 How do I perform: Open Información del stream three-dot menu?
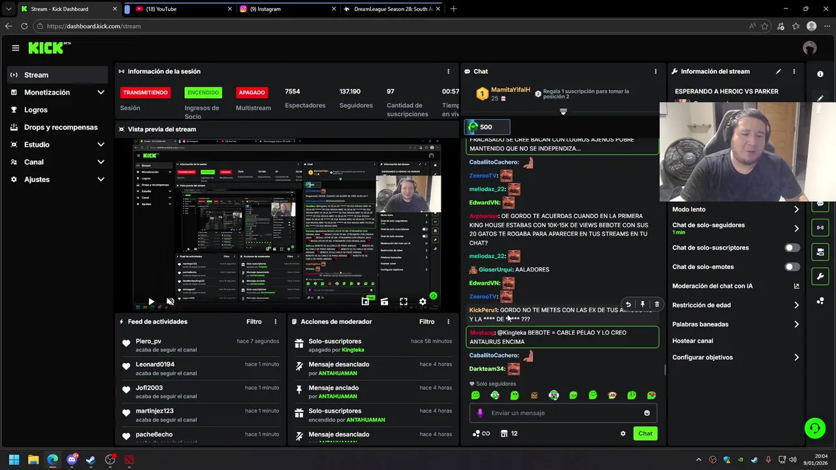point(794,71)
